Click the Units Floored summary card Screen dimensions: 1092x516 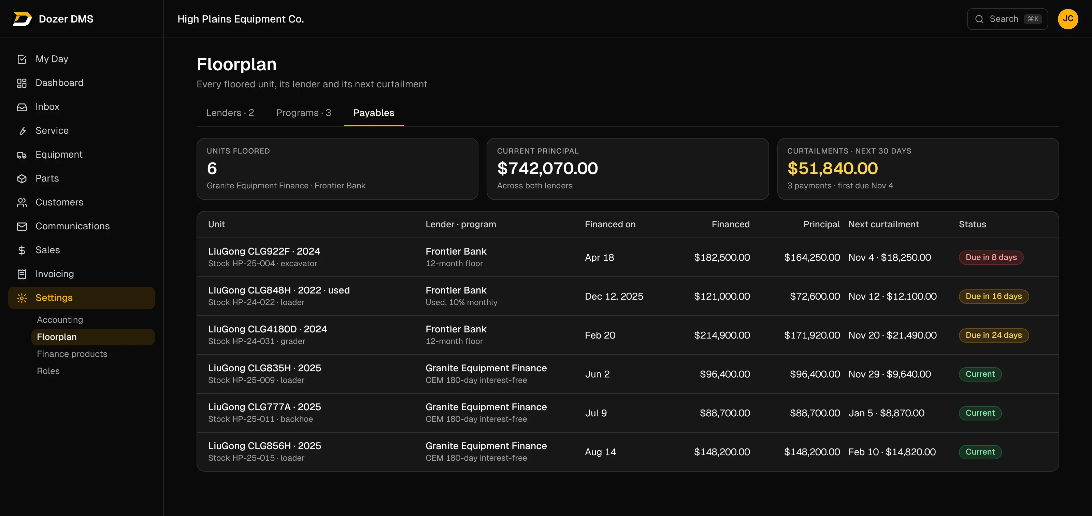point(337,169)
